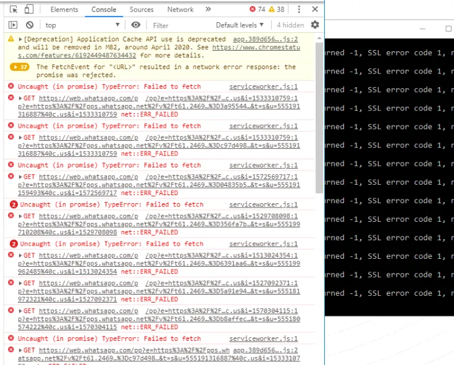Clear the console with the ban icon

pyautogui.click(x=30, y=25)
